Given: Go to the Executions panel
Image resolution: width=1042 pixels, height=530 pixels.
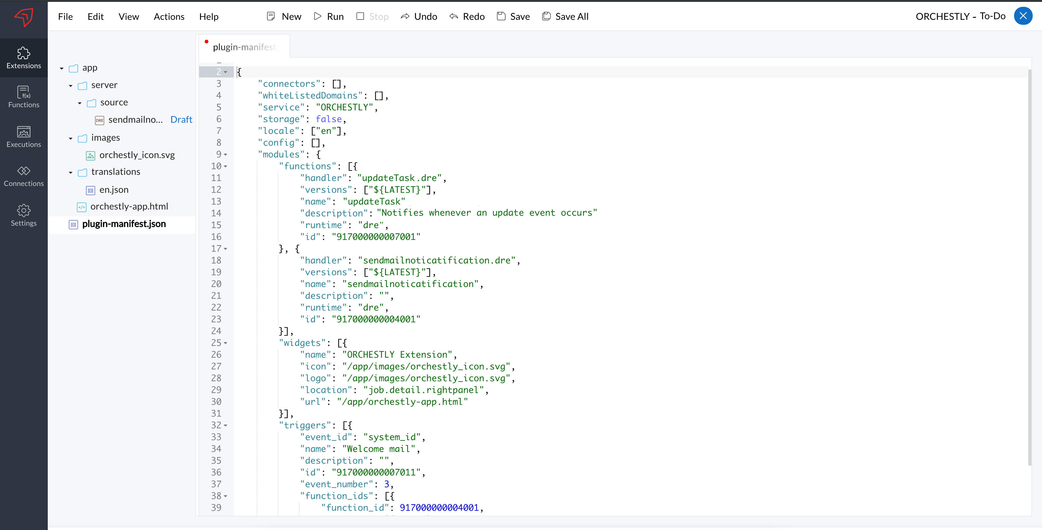Looking at the screenshot, I should 24,137.
